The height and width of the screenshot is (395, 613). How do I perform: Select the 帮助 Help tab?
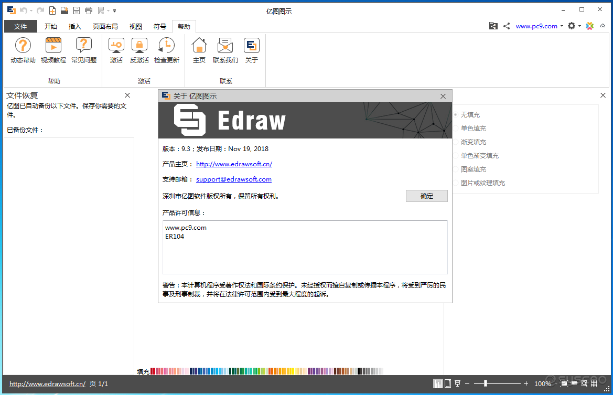[x=184, y=26]
